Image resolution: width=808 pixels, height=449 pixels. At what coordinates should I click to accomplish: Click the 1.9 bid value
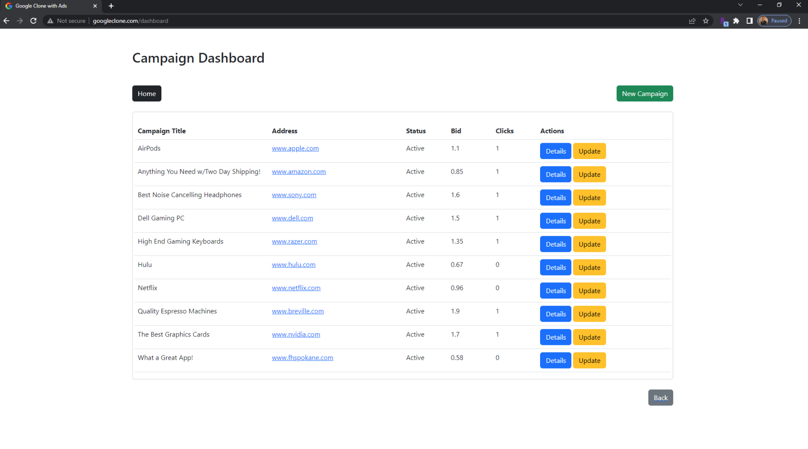click(455, 311)
